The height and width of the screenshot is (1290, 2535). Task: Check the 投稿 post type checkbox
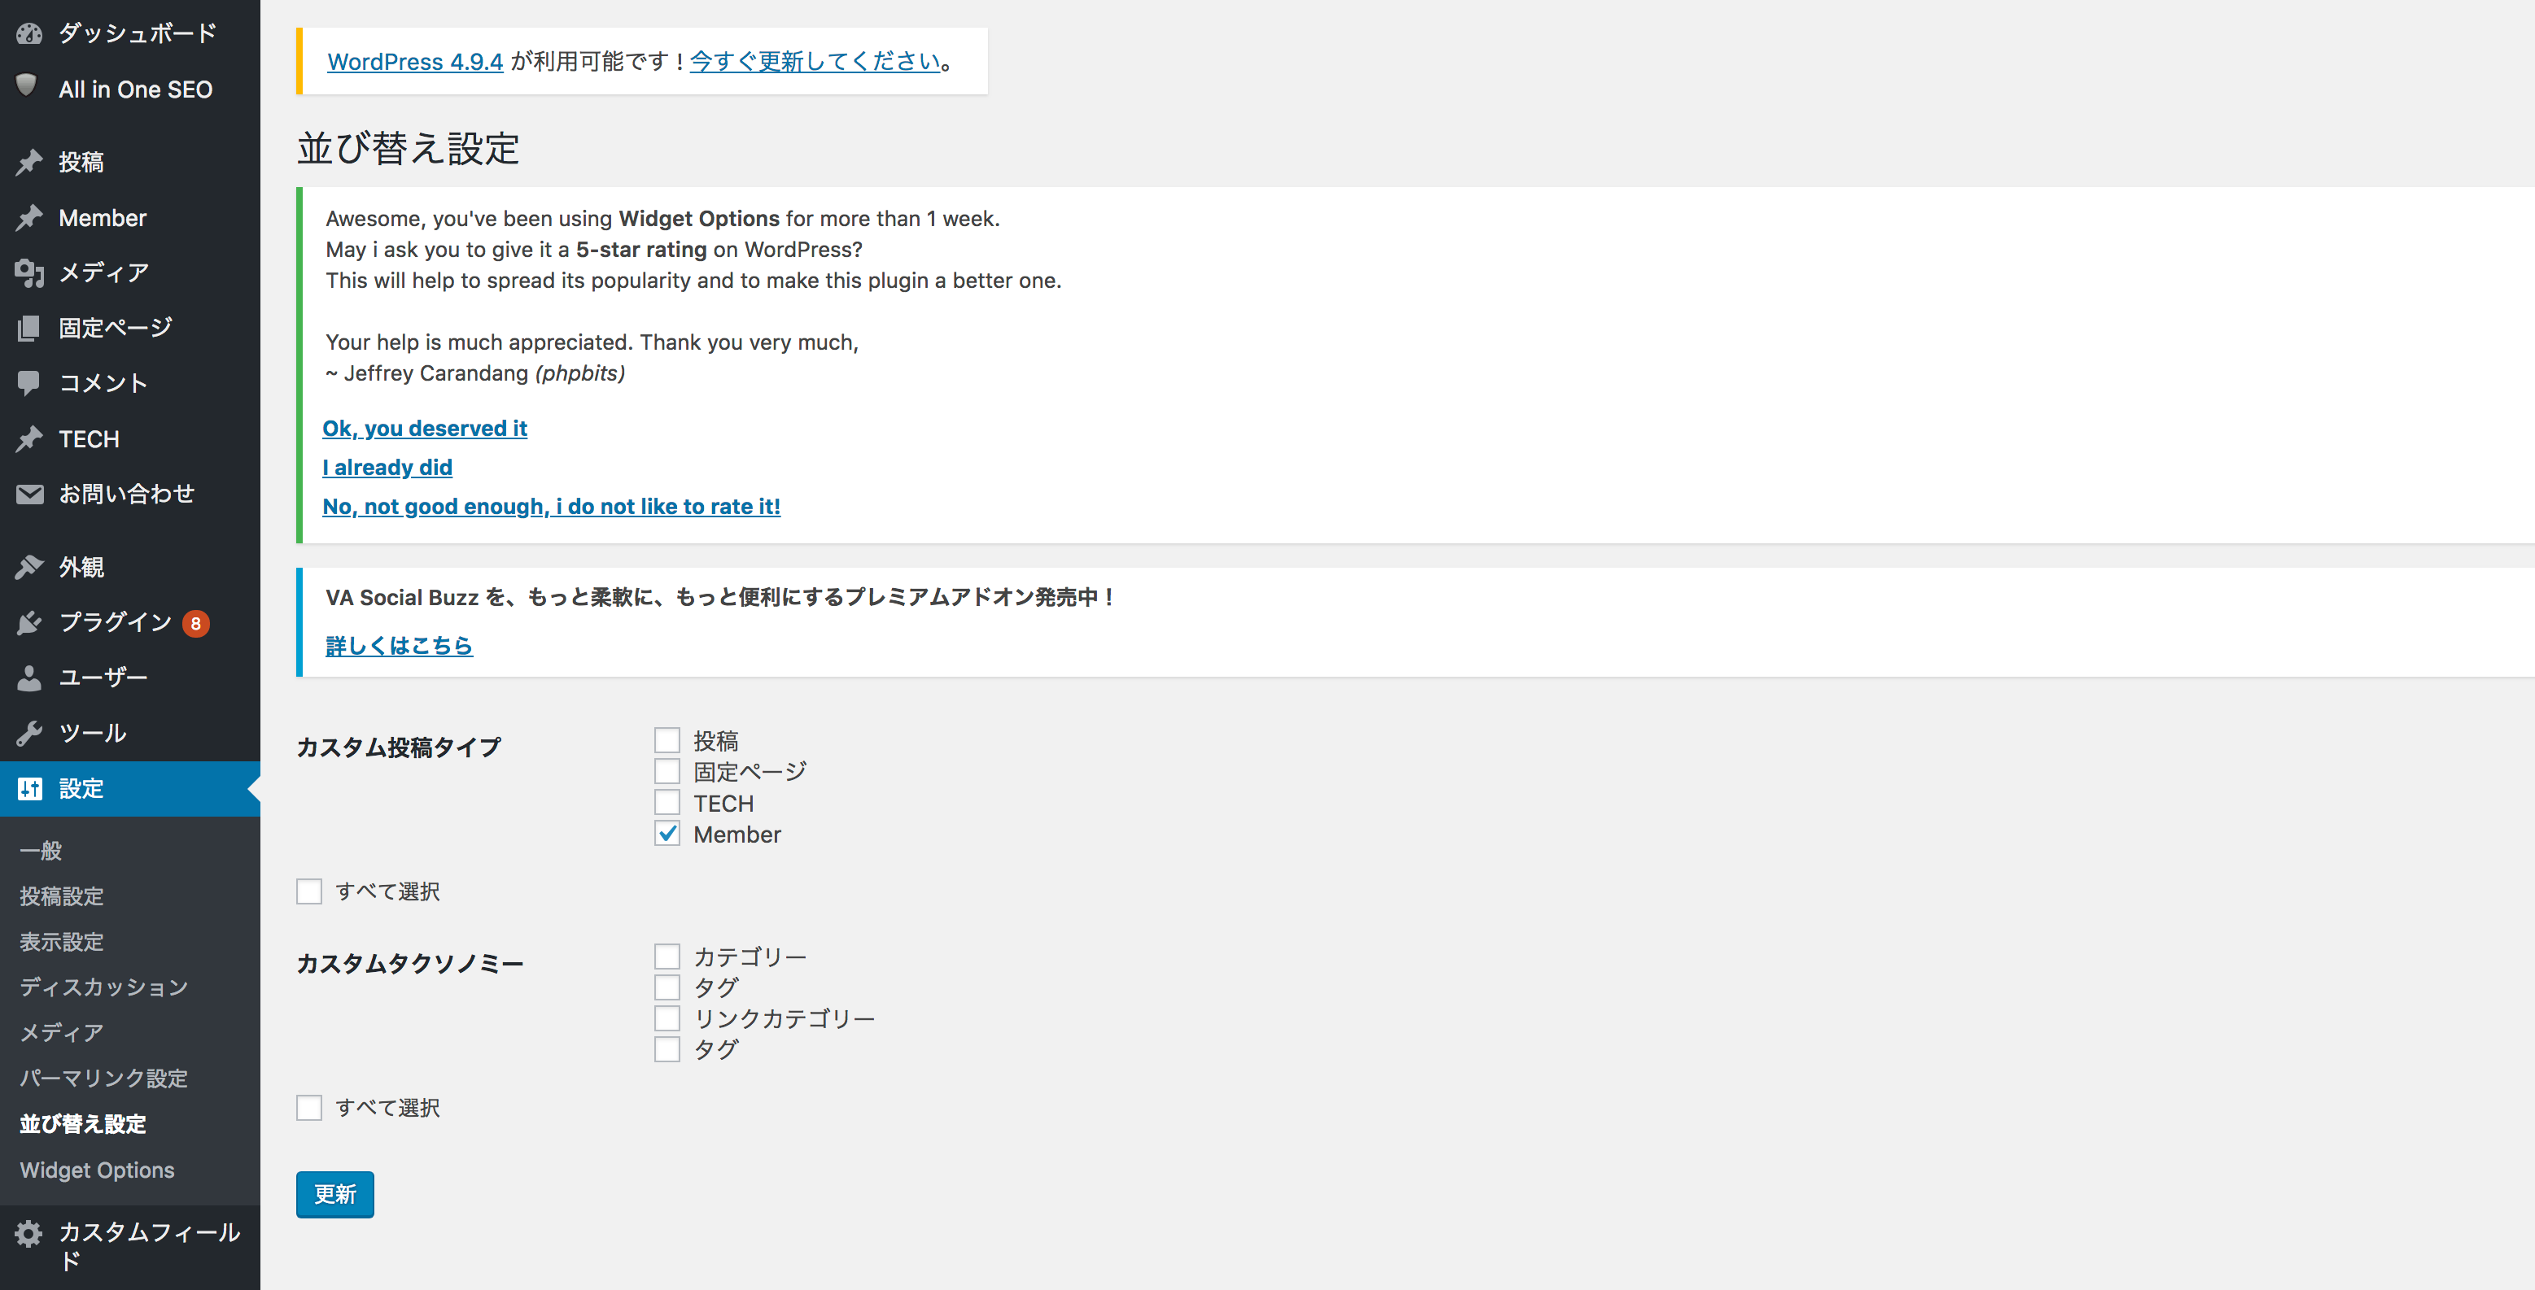[667, 739]
